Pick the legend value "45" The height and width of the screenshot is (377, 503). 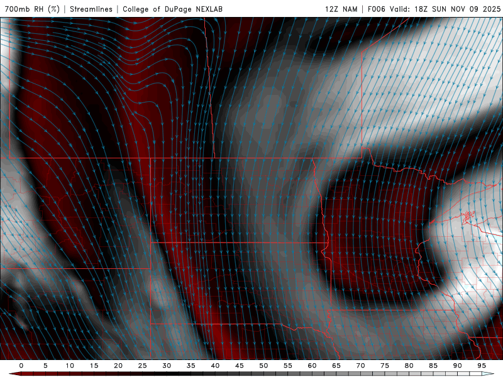(239, 366)
